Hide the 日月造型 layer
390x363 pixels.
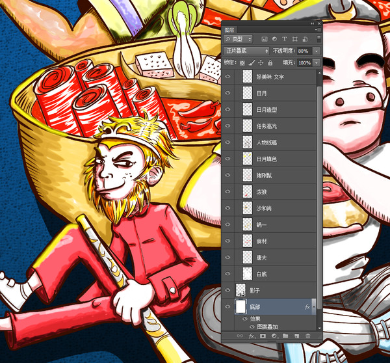pos(227,109)
